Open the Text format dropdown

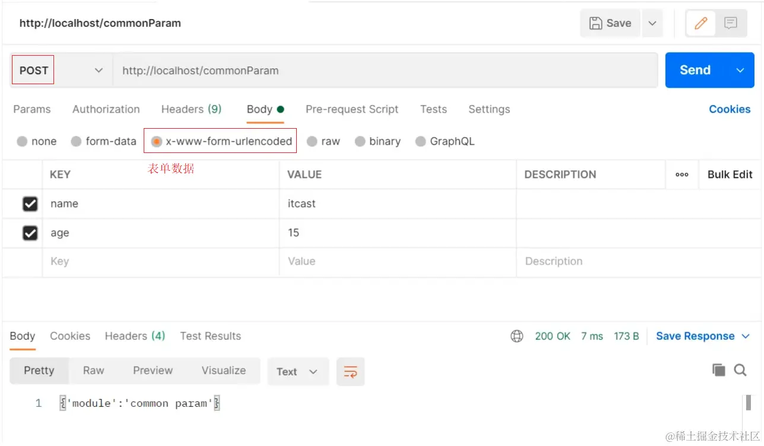(298, 372)
